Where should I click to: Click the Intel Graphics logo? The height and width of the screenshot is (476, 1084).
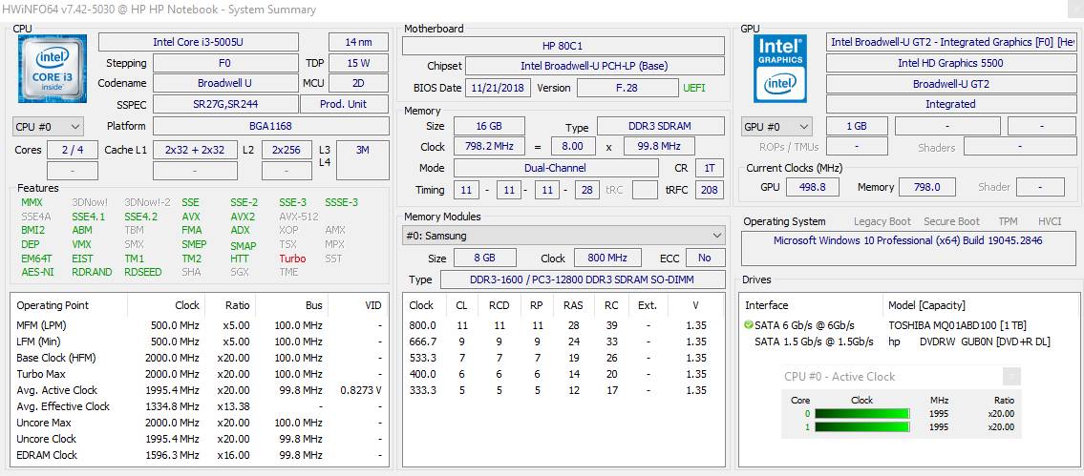tap(780, 69)
